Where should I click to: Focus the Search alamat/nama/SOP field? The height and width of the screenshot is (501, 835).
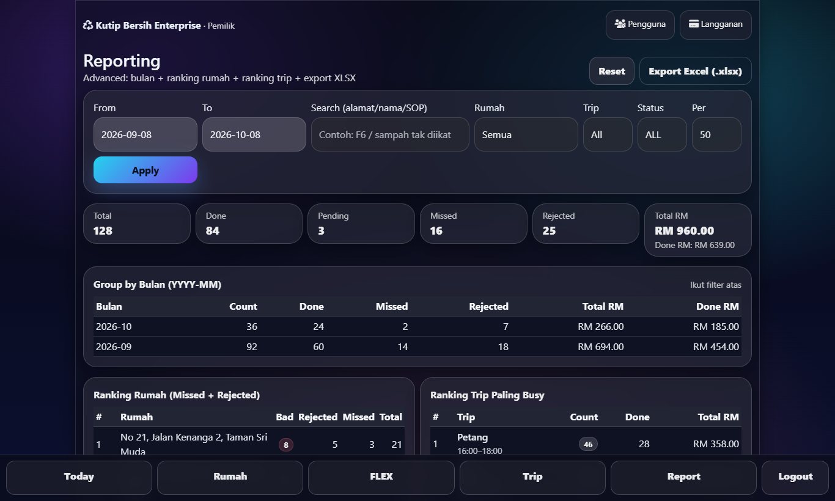click(390, 134)
